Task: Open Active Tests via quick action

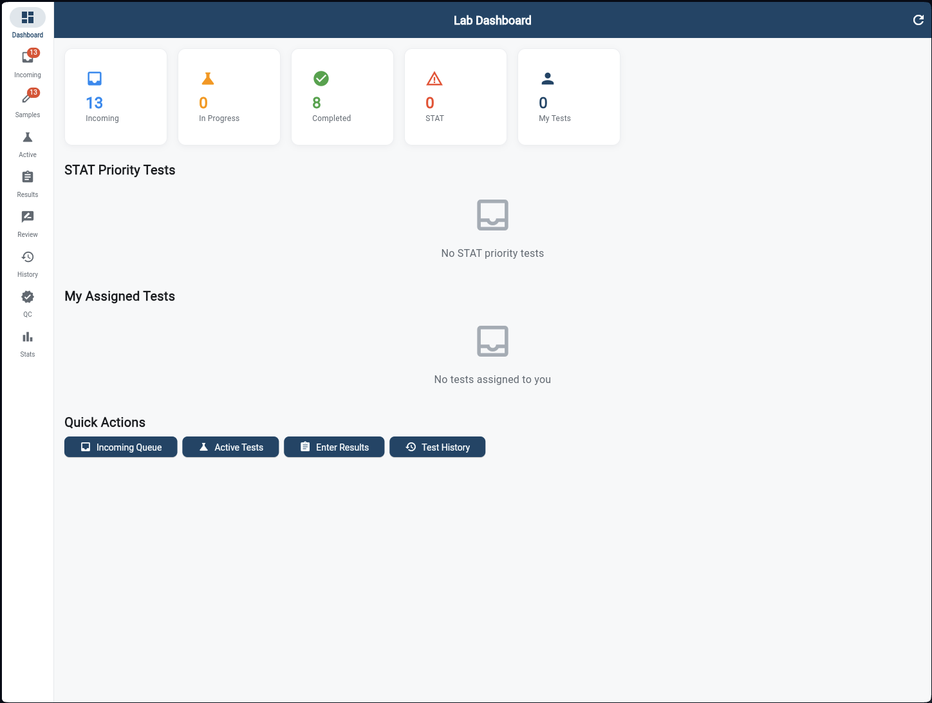Action: point(230,447)
